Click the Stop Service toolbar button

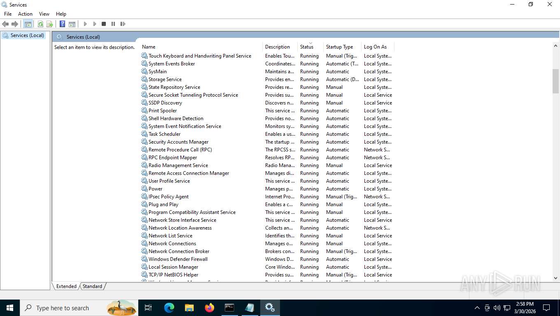(x=104, y=24)
